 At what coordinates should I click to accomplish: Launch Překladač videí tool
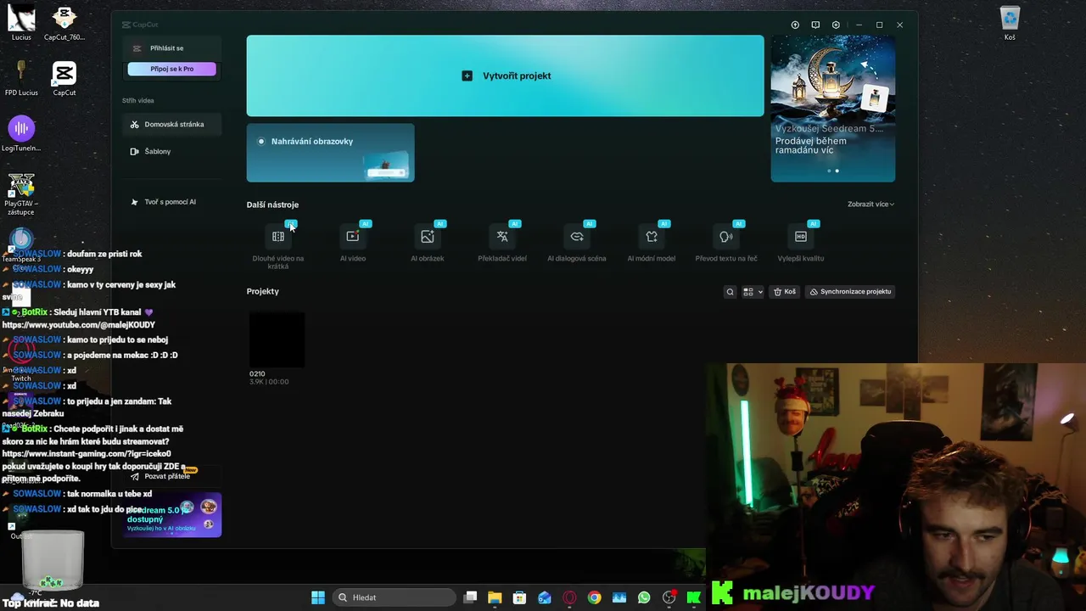pyautogui.click(x=502, y=243)
